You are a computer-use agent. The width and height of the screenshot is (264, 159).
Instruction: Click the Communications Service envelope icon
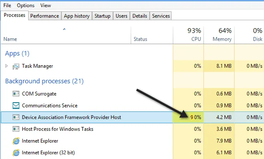tap(16, 106)
